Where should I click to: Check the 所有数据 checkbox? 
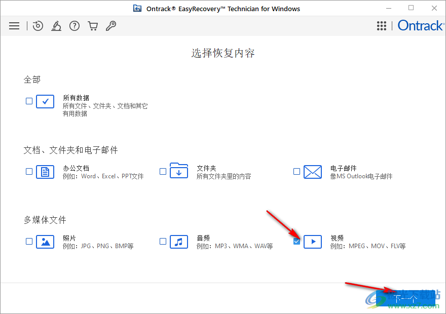29,101
